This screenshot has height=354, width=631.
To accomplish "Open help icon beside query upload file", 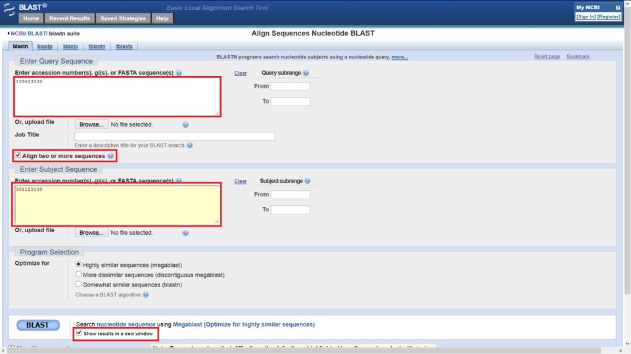I will (185, 125).
